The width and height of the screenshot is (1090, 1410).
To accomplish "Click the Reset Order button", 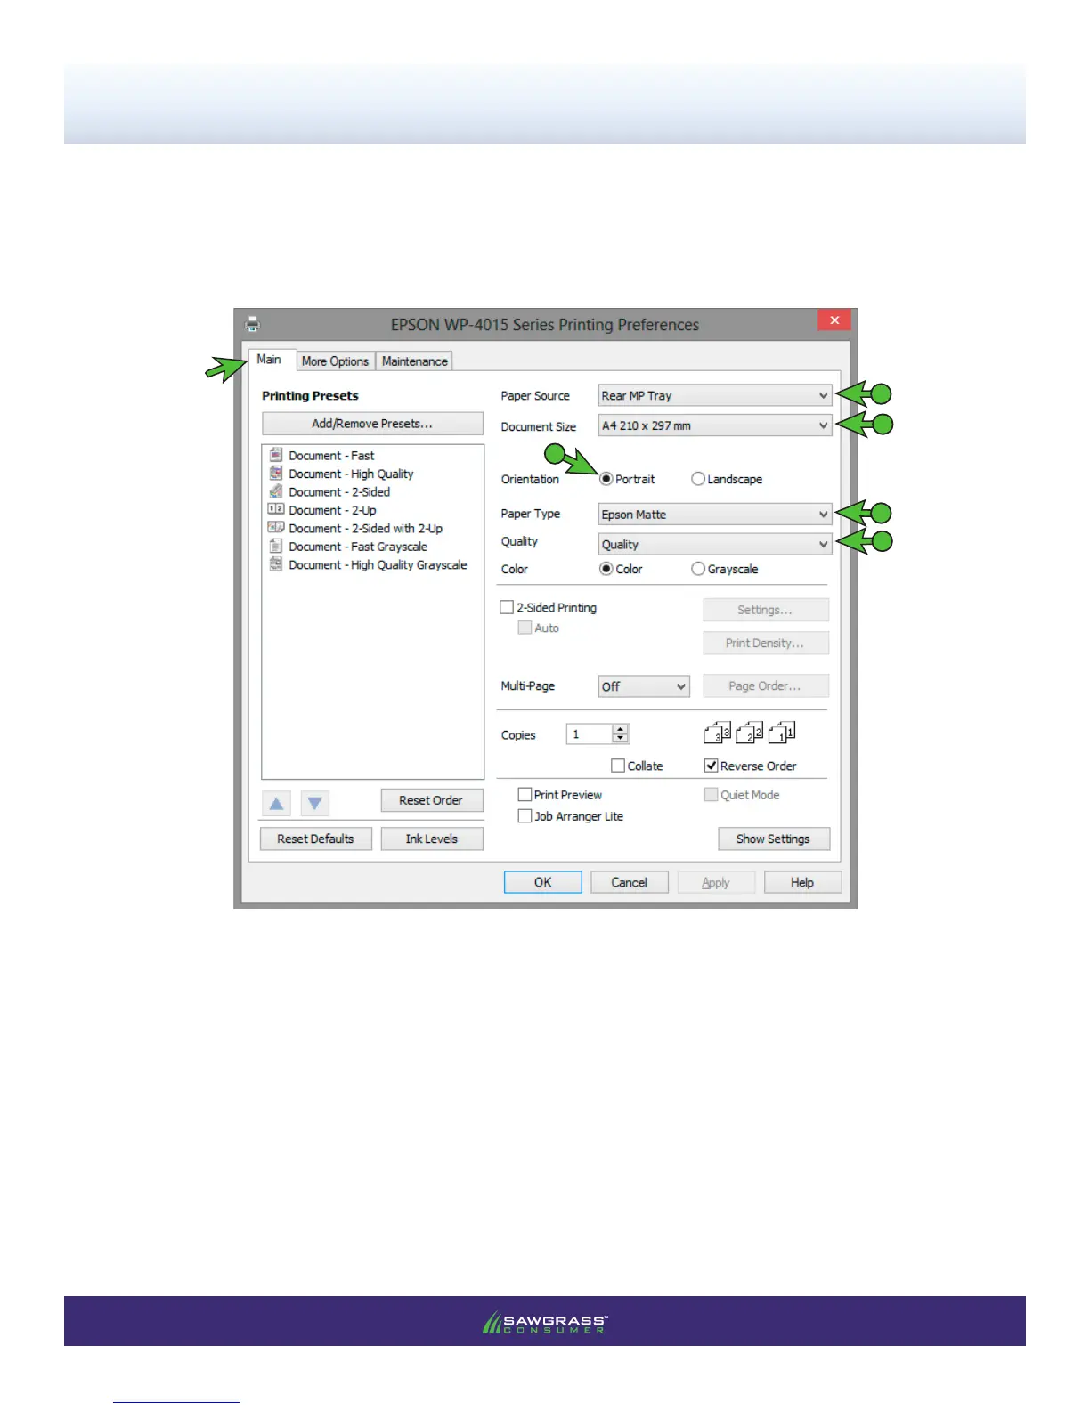I will point(432,800).
